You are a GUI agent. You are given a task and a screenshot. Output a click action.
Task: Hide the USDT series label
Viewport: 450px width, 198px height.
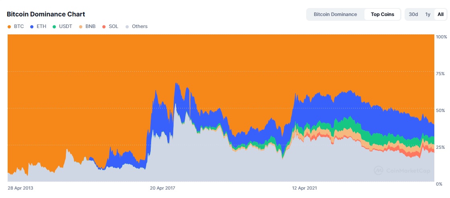coord(65,26)
